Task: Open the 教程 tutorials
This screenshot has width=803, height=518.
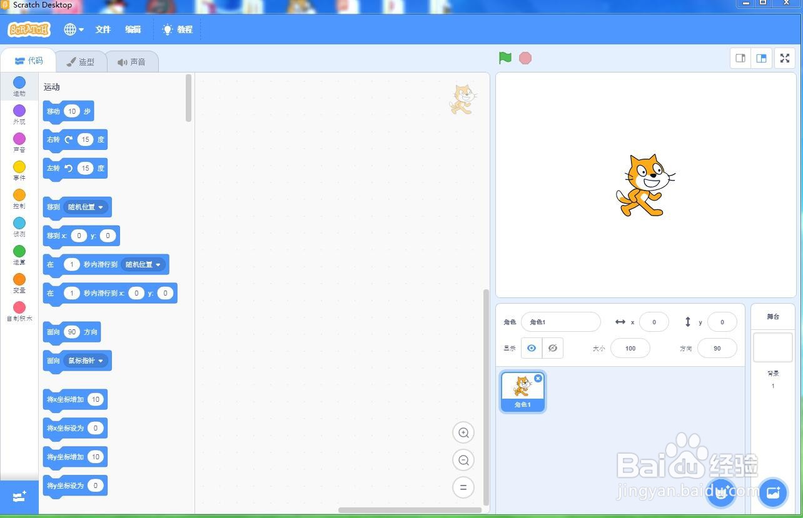Action: pyautogui.click(x=178, y=29)
